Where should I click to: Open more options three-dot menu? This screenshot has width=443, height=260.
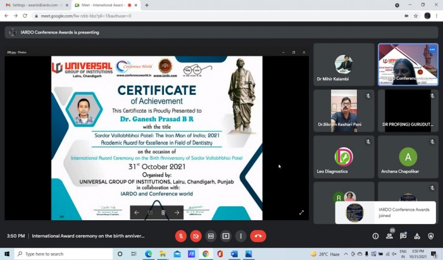(x=240, y=236)
